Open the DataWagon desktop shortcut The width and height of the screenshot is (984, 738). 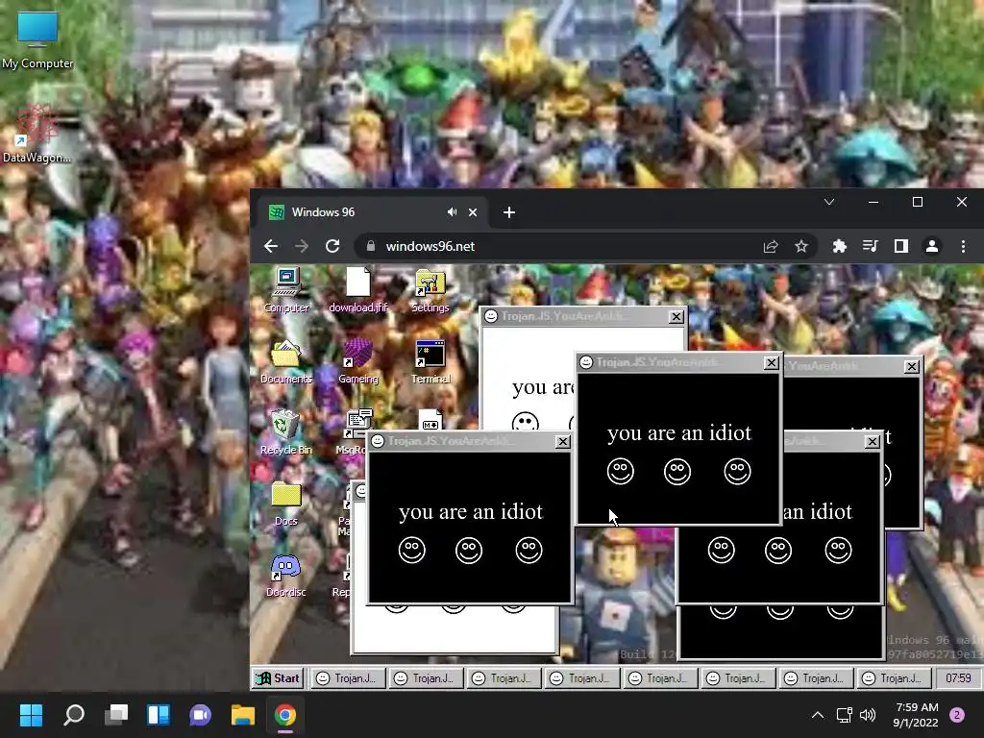click(37, 135)
